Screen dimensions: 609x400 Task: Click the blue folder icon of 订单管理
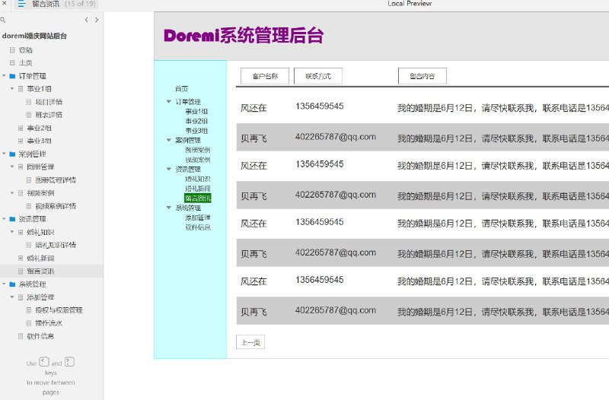click(12, 76)
